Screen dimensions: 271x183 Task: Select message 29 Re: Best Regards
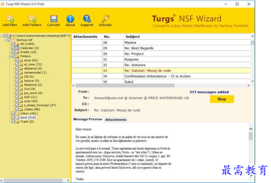coord(161,48)
